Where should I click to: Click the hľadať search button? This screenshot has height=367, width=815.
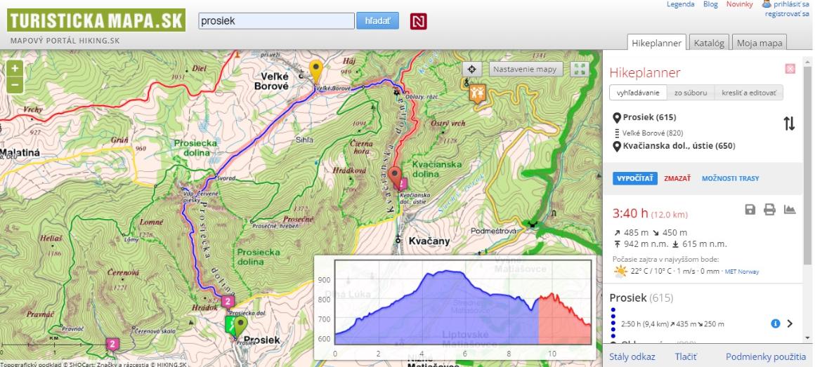pyautogui.click(x=377, y=21)
